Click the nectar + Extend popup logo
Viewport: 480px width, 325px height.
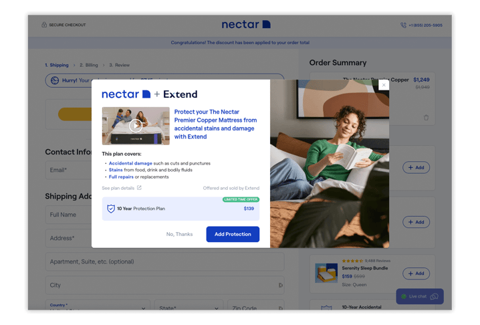[x=149, y=94]
